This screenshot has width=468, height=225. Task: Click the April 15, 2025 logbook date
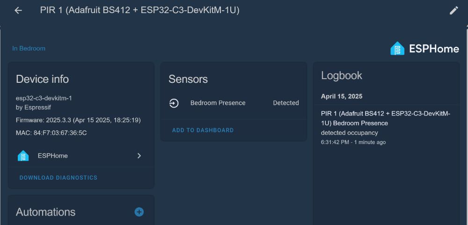(x=342, y=96)
